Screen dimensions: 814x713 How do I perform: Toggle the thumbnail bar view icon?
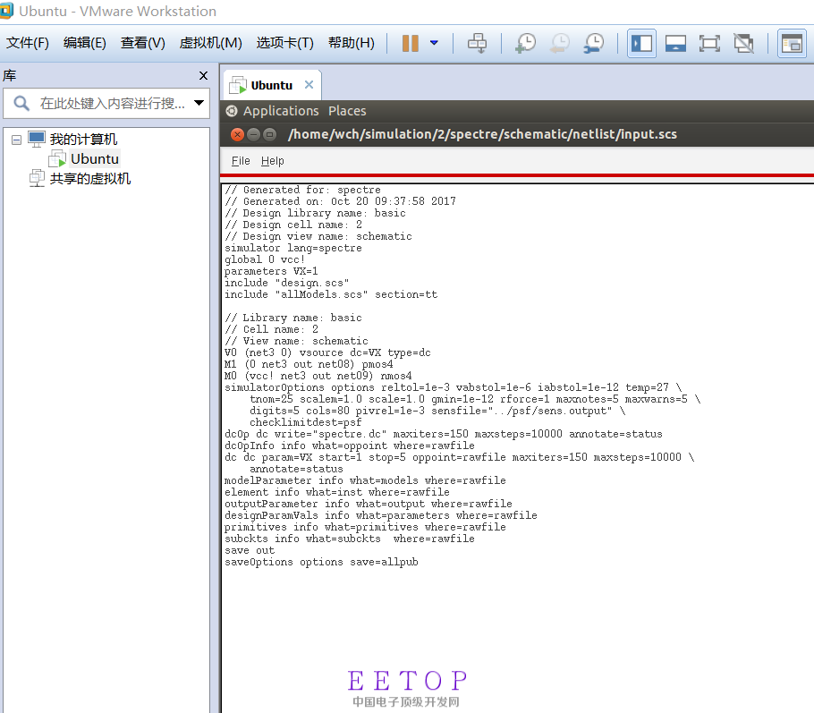tap(675, 43)
